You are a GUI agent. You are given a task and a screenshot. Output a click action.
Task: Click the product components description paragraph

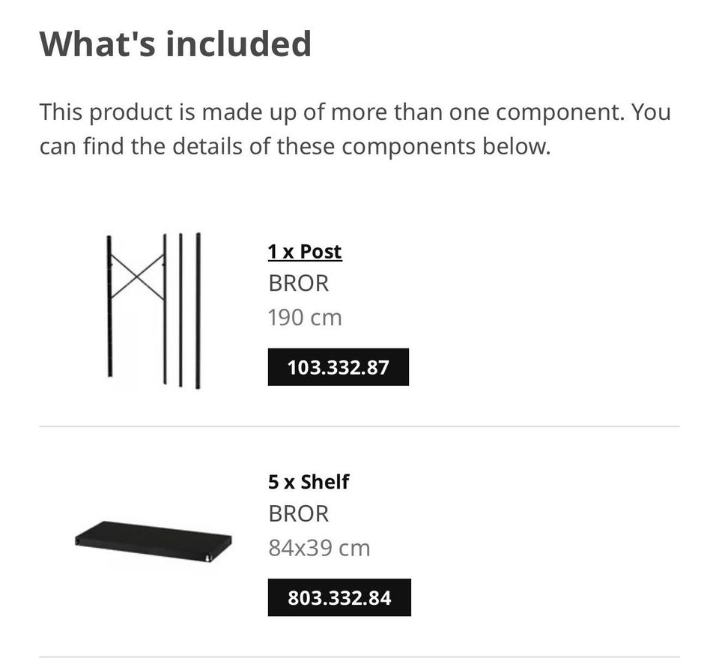tap(354, 129)
